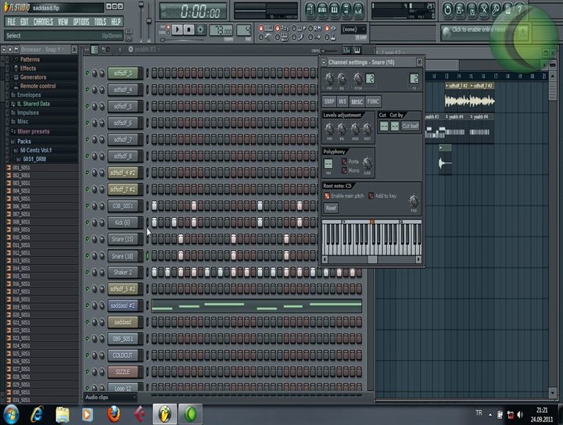Open the CHANNELS menu
Image resolution: width=563 pixels, height=425 pixels.
tap(43, 22)
